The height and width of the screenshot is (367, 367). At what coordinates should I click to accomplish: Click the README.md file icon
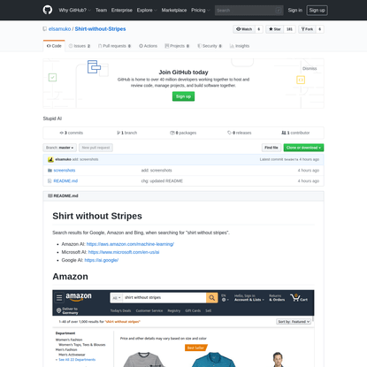[x=50, y=181]
